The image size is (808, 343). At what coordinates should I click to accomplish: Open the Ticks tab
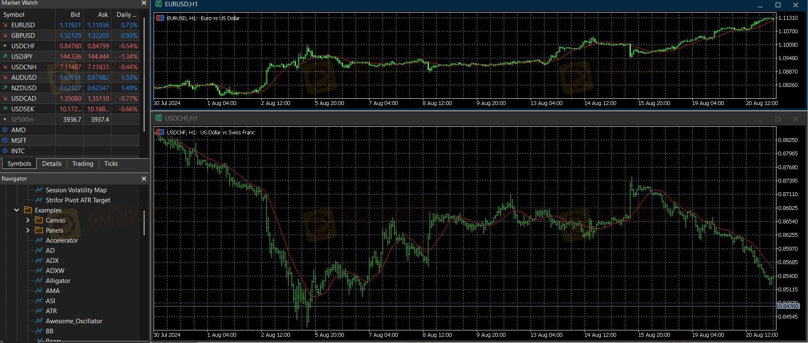(111, 164)
